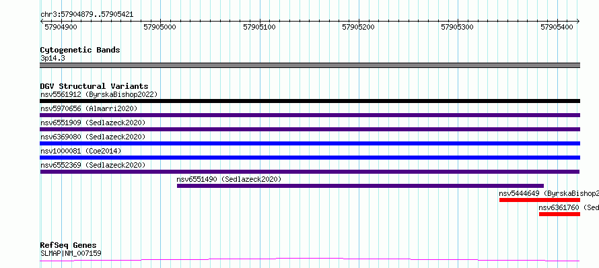Image resolution: width=599 pixels, height=268 pixels.
Task: Click the RefSeq Genes track heading
Action: (69, 245)
